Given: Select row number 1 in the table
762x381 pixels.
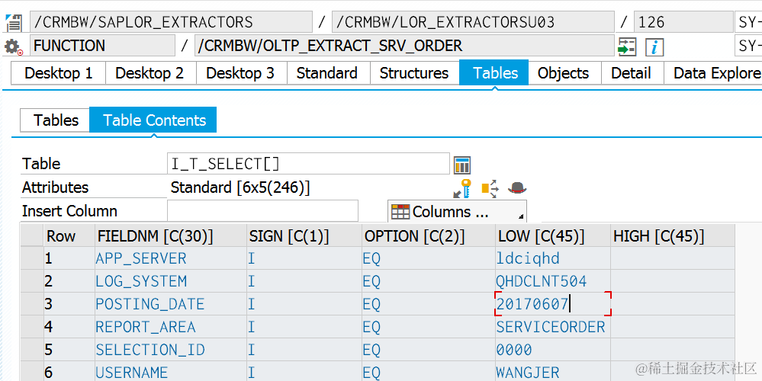Looking at the screenshot, I should tap(69, 258).
